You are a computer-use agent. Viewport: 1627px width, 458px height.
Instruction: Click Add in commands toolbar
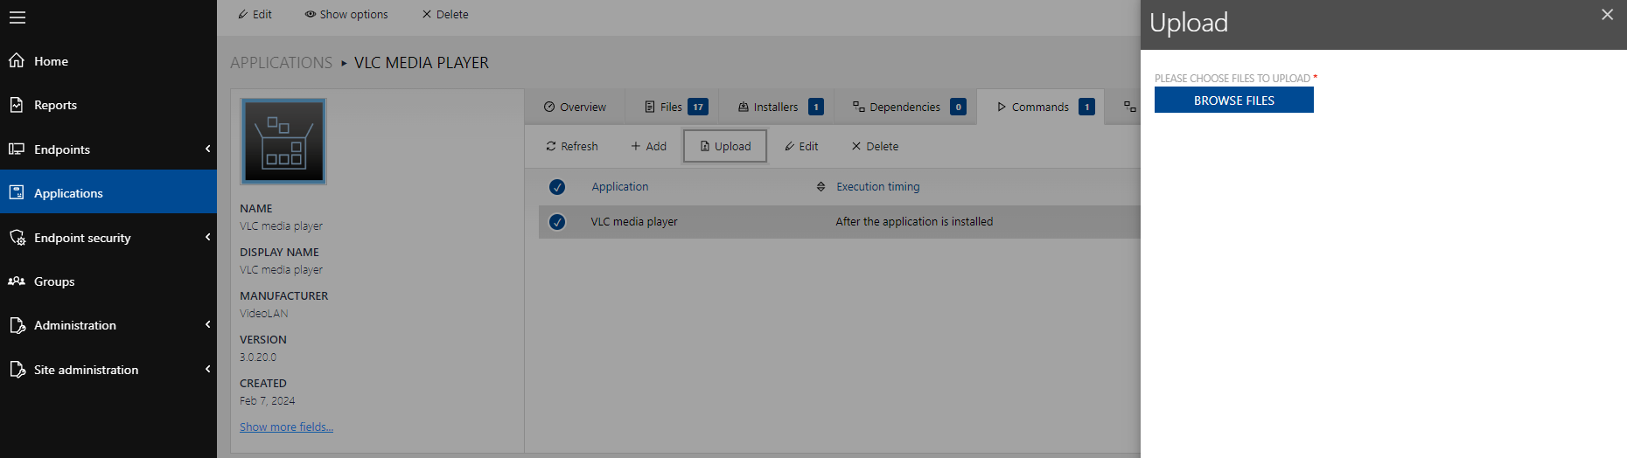coord(649,146)
